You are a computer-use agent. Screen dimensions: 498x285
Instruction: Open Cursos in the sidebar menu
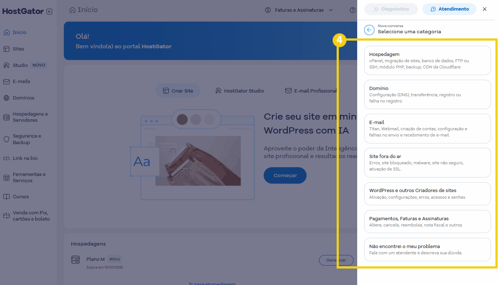pyautogui.click(x=21, y=196)
